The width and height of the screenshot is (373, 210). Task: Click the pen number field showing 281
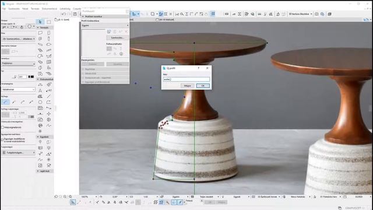click(22, 76)
